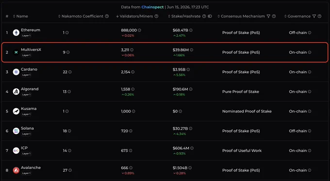
Task: Select the $190.6M stake value
Action: [x=180, y=89]
